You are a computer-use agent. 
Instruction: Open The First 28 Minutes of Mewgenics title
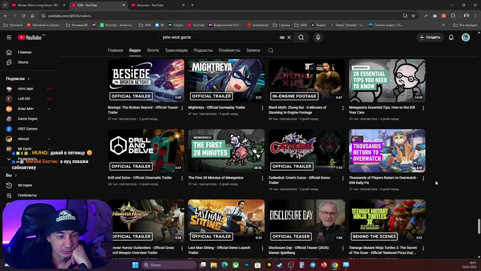click(216, 178)
